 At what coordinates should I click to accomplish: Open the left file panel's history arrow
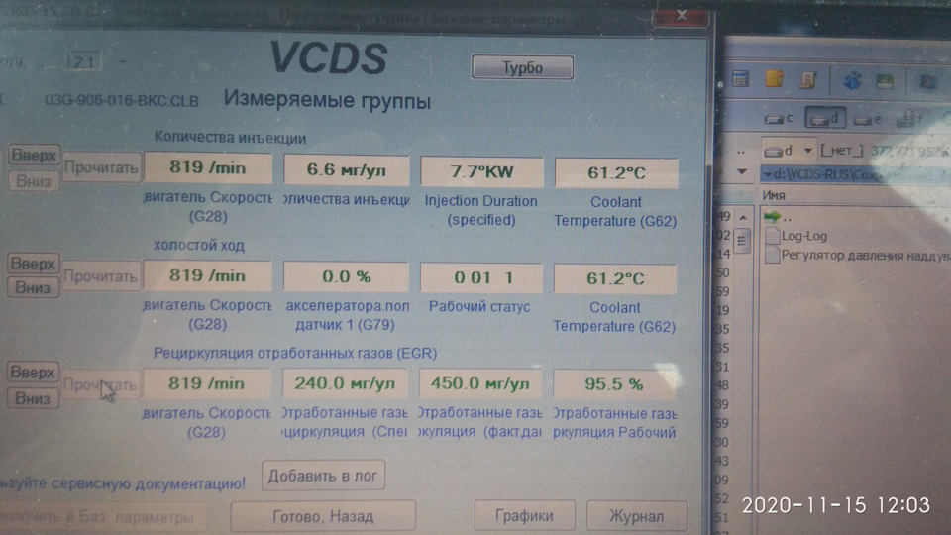(741, 172)
